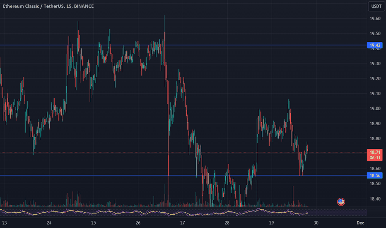Click the 18.40 price axis label
This screenshot has height=228, width=386.
(375, 199)
